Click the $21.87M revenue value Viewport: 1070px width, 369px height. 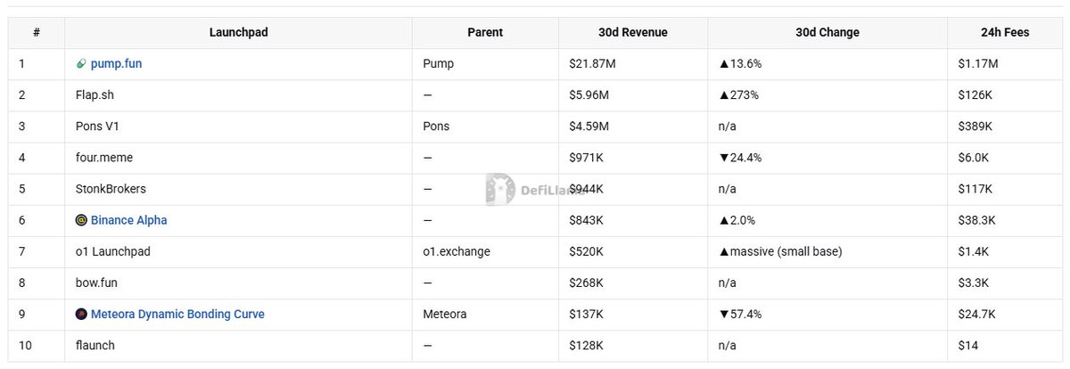coord(594,64)
